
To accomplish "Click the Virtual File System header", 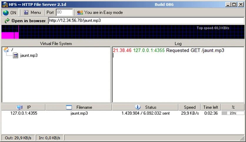I will pyautogui.click(x=56, y=44).
